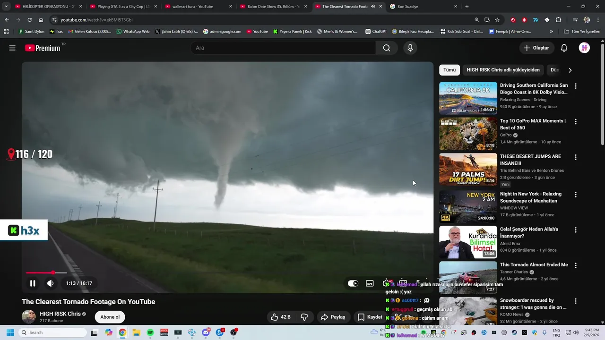Share the video via Paylaş button

click(x=333, y=317)
